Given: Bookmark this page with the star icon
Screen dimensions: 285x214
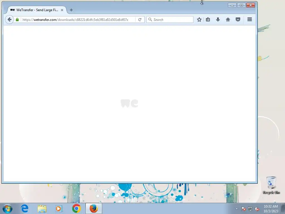Looking at the screenshot, I should [x=199, y=20].
